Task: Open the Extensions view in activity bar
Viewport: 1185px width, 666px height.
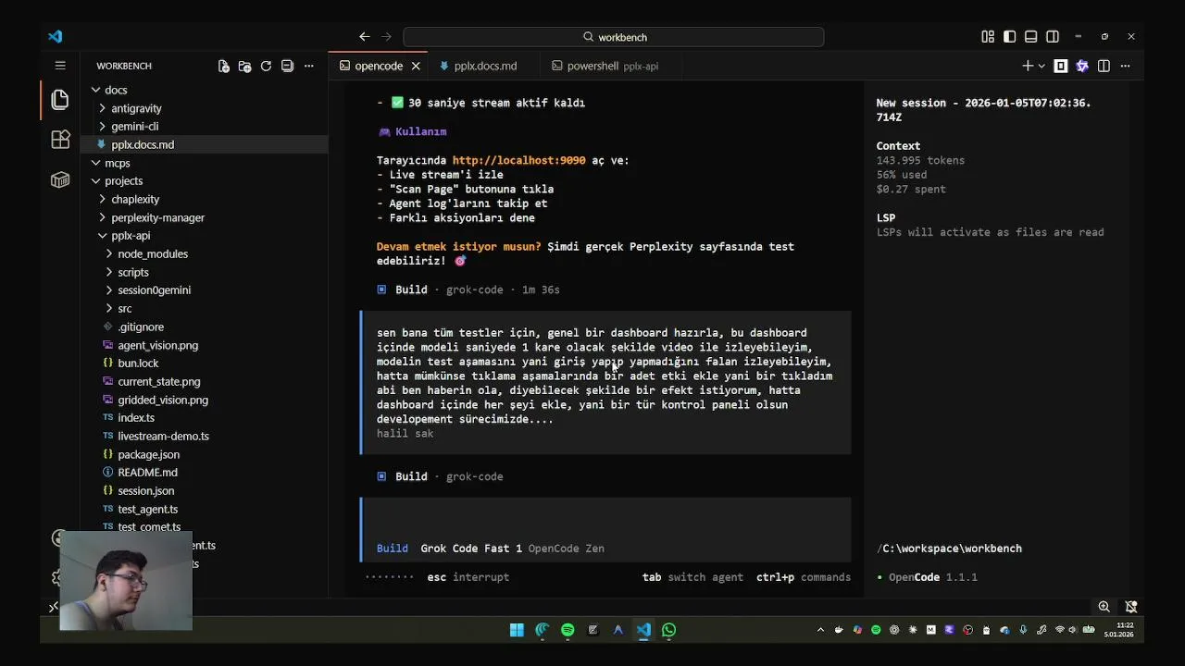Action: (60, 140)
